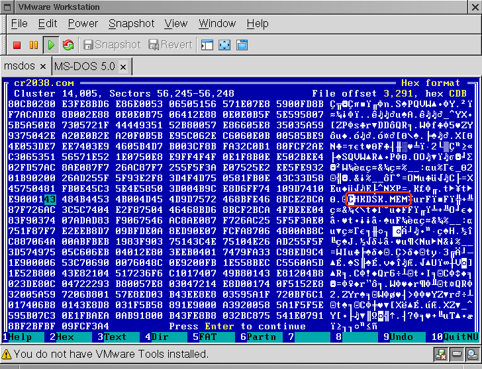Click the window menu icon in title bar
Viewport: 482px width, 369px height.
8,7
